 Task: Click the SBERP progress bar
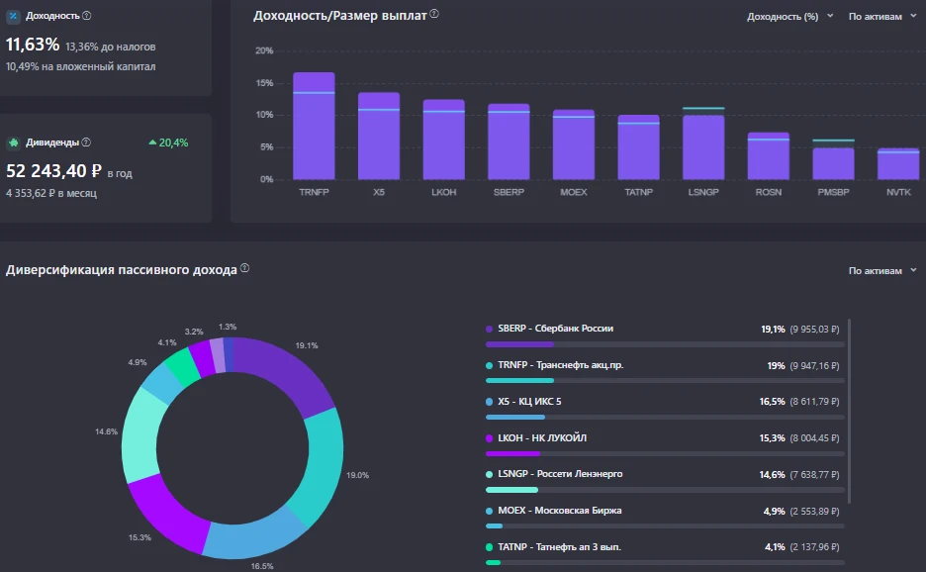click(665, 344)
